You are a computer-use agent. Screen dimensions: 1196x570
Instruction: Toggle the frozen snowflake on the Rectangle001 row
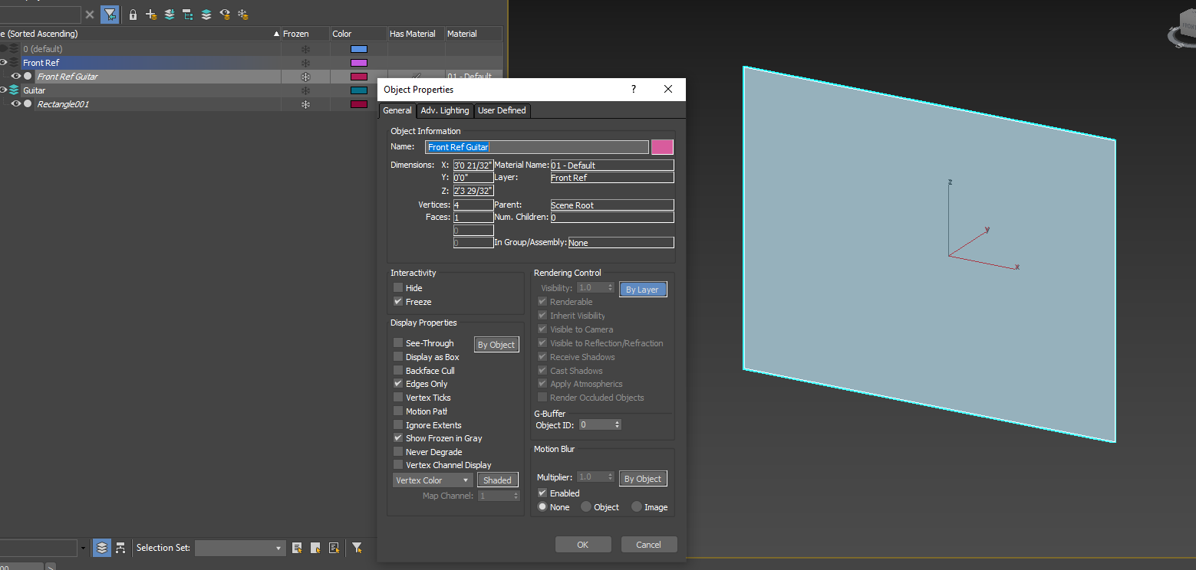click(x=305, y=104)
